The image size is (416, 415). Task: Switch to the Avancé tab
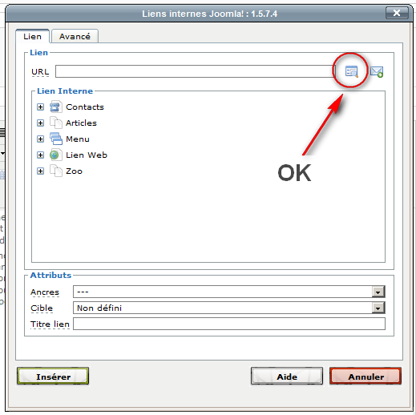pyautogui.click(x=75, y=36)
